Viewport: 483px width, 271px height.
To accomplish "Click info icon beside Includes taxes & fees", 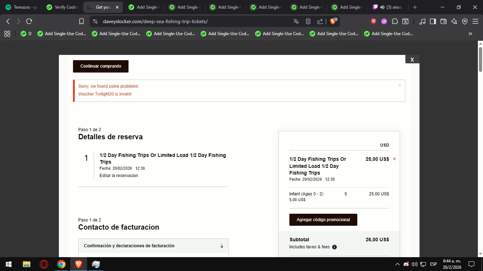I will (x=335, y=247).
